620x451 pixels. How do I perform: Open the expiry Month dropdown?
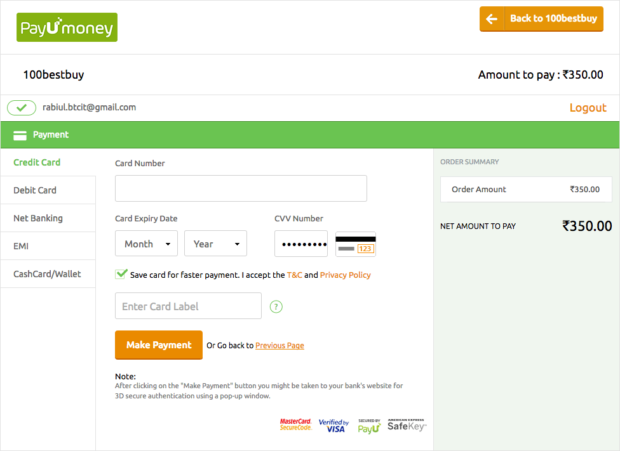point(146,244)
